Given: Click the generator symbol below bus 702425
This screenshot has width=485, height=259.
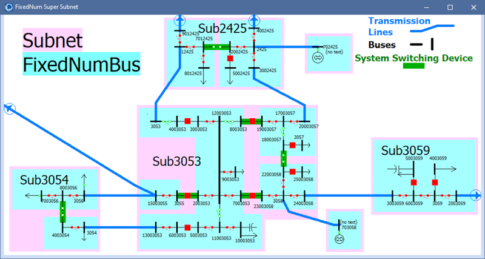Looking at the screenshot, I should [x=317, y=58].
